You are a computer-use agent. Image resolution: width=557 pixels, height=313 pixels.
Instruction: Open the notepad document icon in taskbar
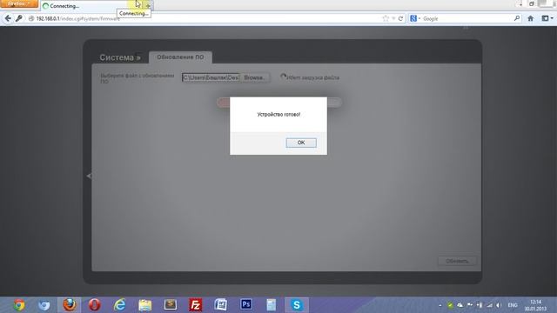point(271,305)
